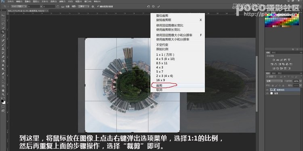Select the Rectangle shape tool
The image size is (303, 151).
point(3,86)
